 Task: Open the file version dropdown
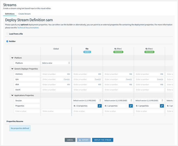(x=87, y=100)
